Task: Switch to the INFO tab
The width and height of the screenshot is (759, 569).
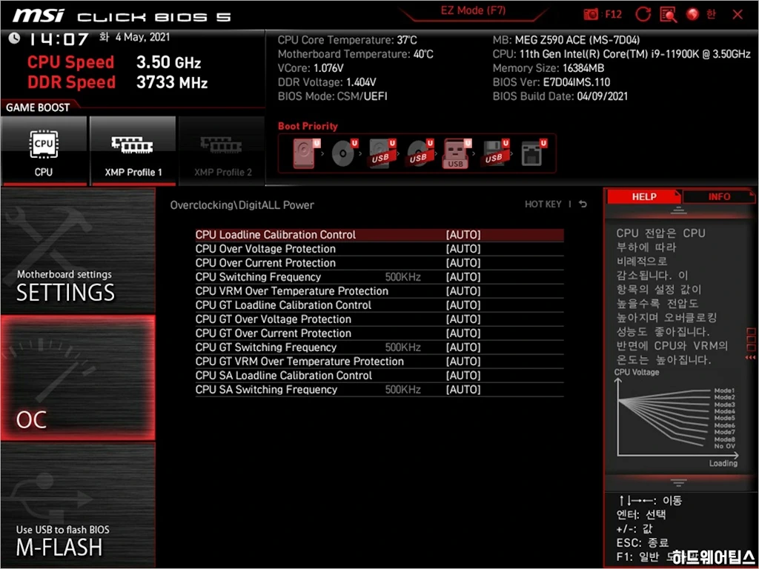Action: click(719, 196)
